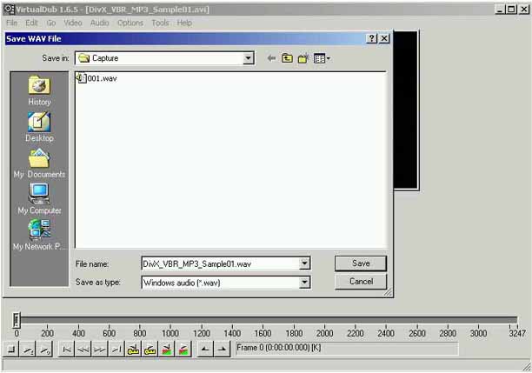Select the 001.wav file
The image size is (532, 373).
point(97,78)
